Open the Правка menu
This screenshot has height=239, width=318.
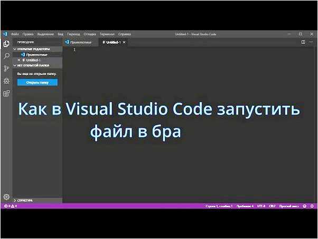point(28,34)
